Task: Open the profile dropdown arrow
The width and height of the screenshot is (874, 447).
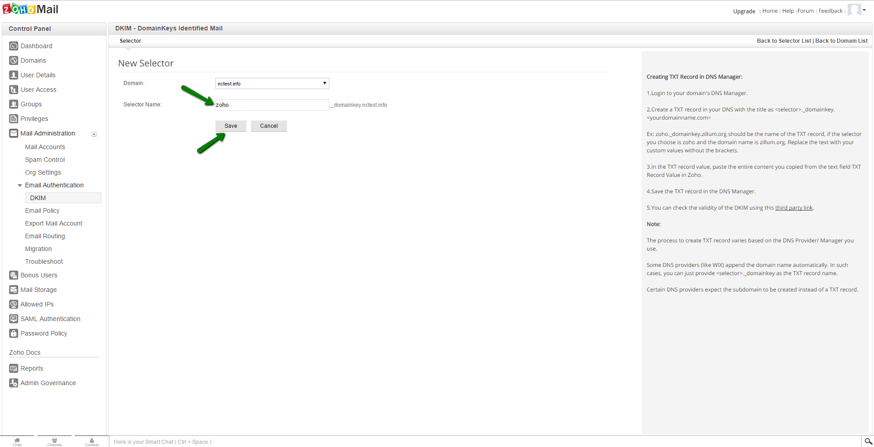Action: pyautogui.click(x=864, y=10)
